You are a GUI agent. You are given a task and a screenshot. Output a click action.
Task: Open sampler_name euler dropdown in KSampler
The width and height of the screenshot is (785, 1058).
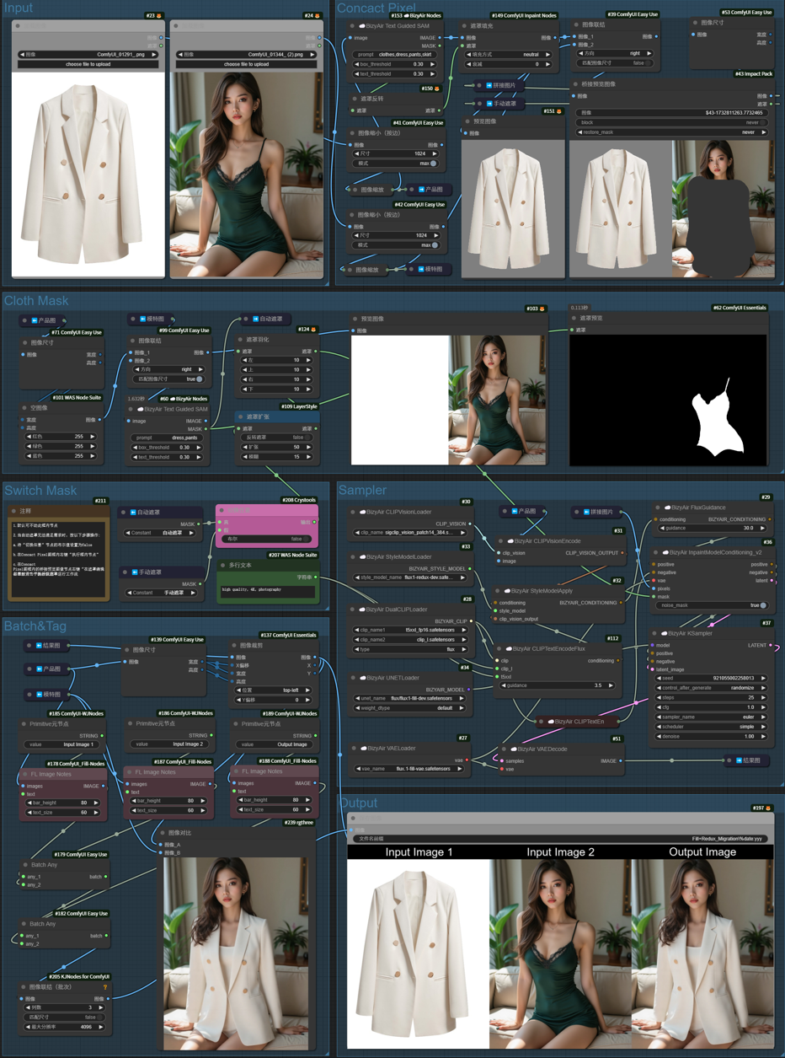[713, 717]
